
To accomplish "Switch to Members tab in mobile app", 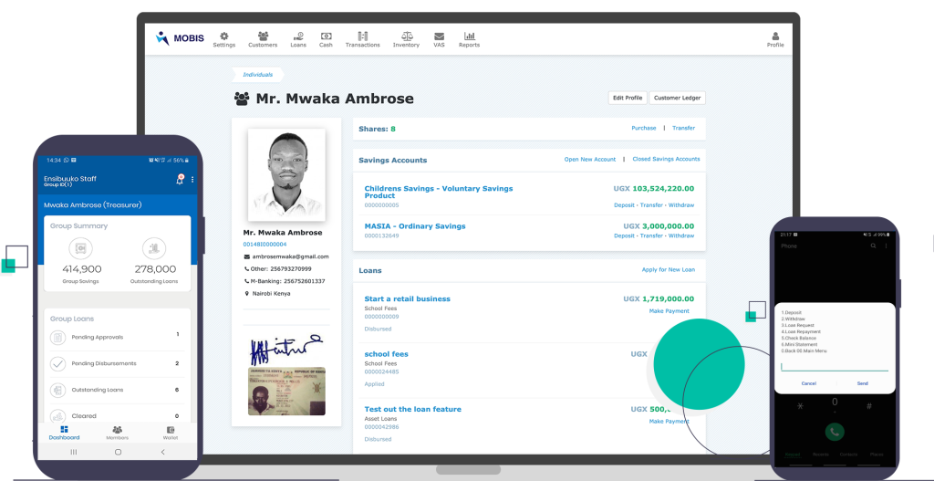I will click(x=118, y=432).
